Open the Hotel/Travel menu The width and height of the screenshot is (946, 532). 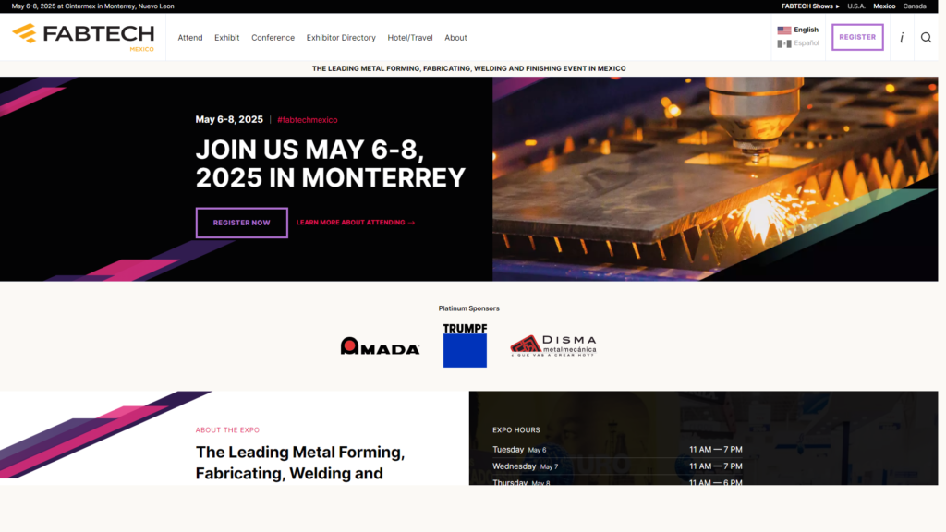point(409,37)
